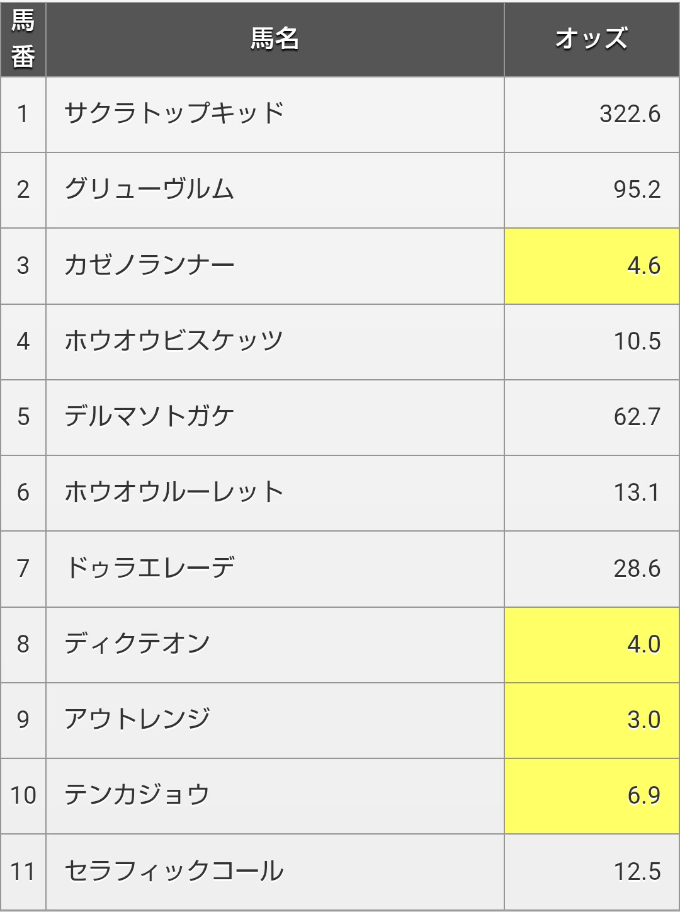Click the horse name アウトレンジ
This screenshot has width=680, height=912.
[x=137, y=719]
